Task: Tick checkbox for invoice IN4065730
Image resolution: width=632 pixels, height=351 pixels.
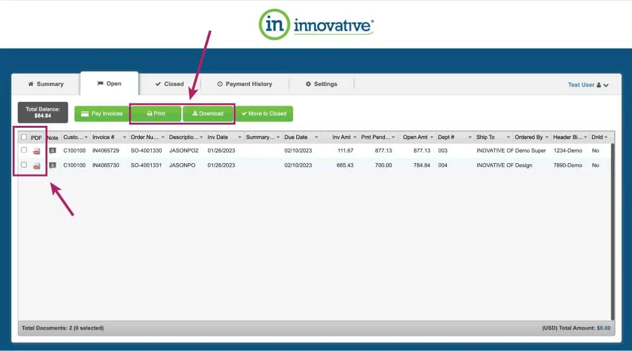Action: click(24, 165)
